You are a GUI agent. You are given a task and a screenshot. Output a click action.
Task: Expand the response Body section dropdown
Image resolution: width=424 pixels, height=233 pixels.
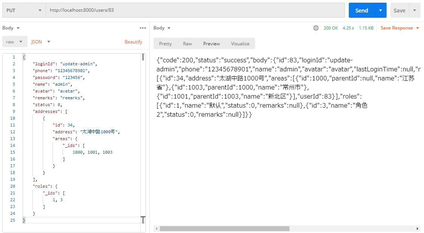pyautogui.click(x=162, y=28)
